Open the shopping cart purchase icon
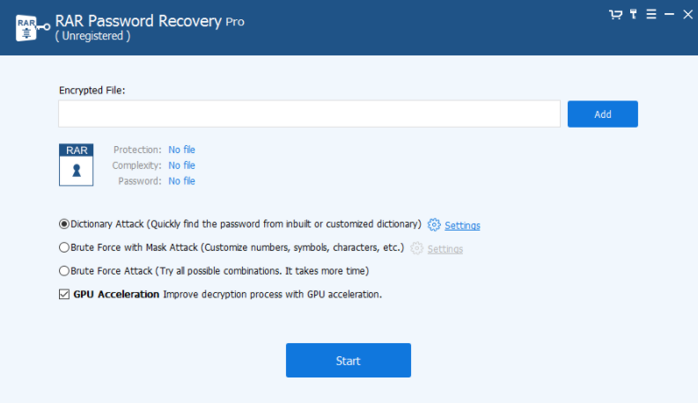The height and width of the screenshot is (403, 698). [x=615, y=15]
